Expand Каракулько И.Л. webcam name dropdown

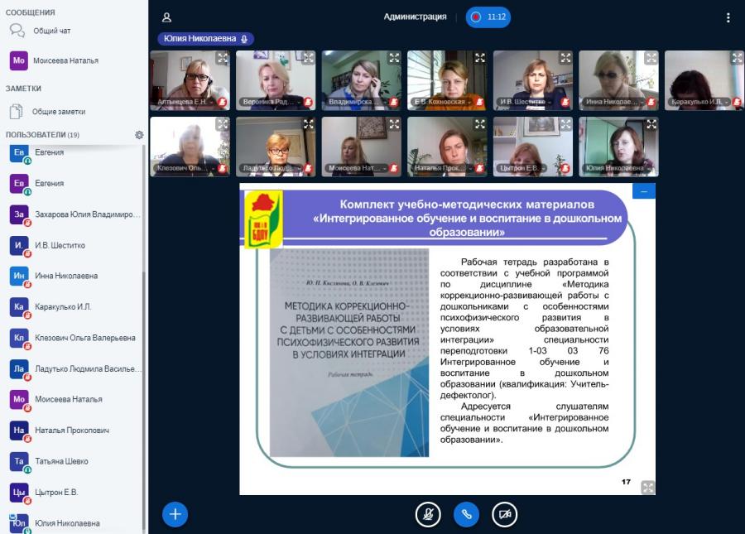(x=699, y=102)
